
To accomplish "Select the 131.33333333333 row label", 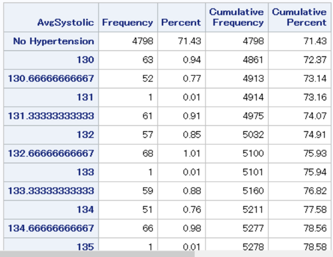I will click(51, 116).
